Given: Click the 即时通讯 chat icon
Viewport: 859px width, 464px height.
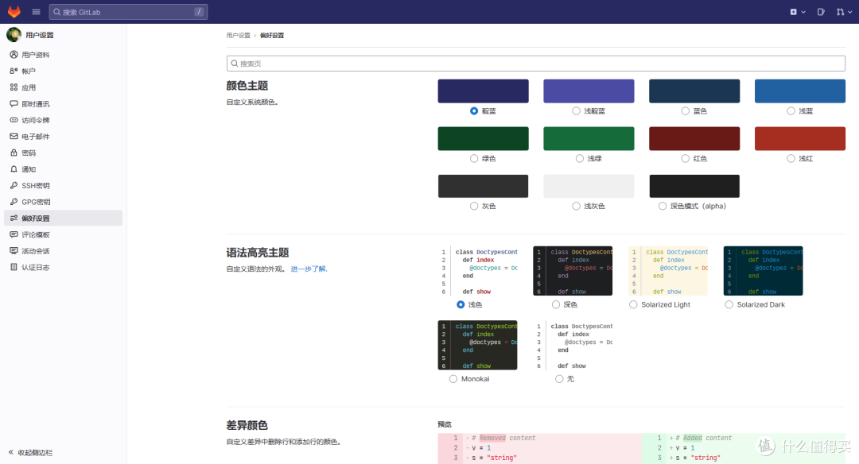Looking at the screenshot, I should coord(14,103).
